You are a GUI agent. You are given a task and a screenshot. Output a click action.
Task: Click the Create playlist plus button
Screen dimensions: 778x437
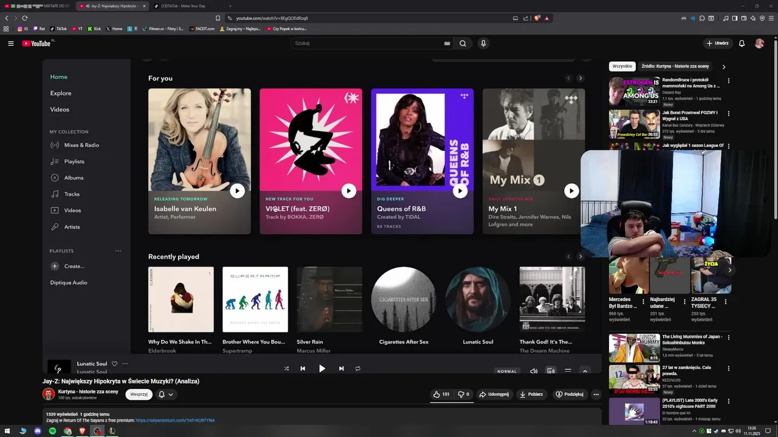click(x=54, y=266)
